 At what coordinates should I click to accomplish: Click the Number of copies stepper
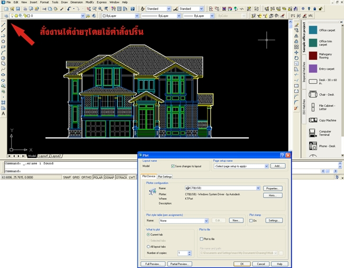pos(189,253)
